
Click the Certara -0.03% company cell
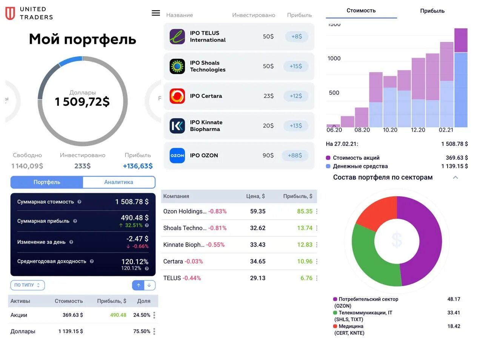tap(183, 261)
